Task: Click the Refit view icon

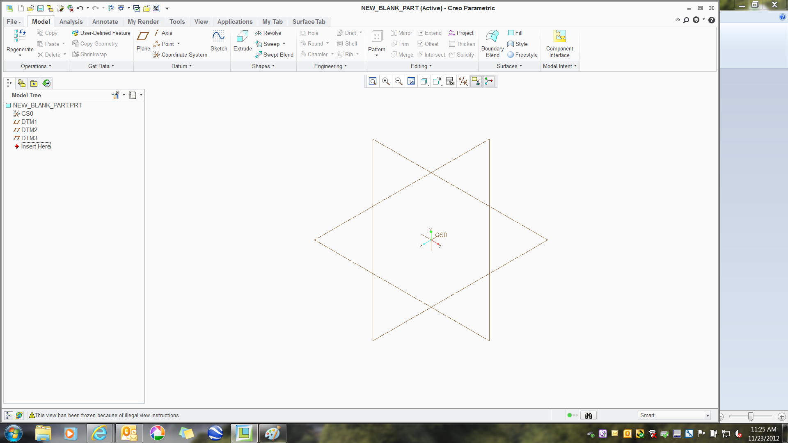Action: pyautogui.click(x=373, y=82)
